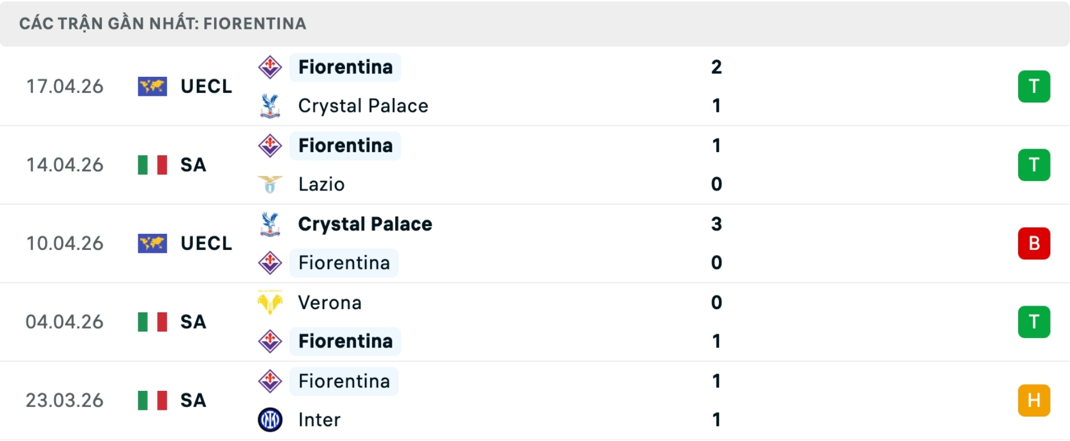Open Crystal Palace team link on 10.04.26

tap(365, 224)
